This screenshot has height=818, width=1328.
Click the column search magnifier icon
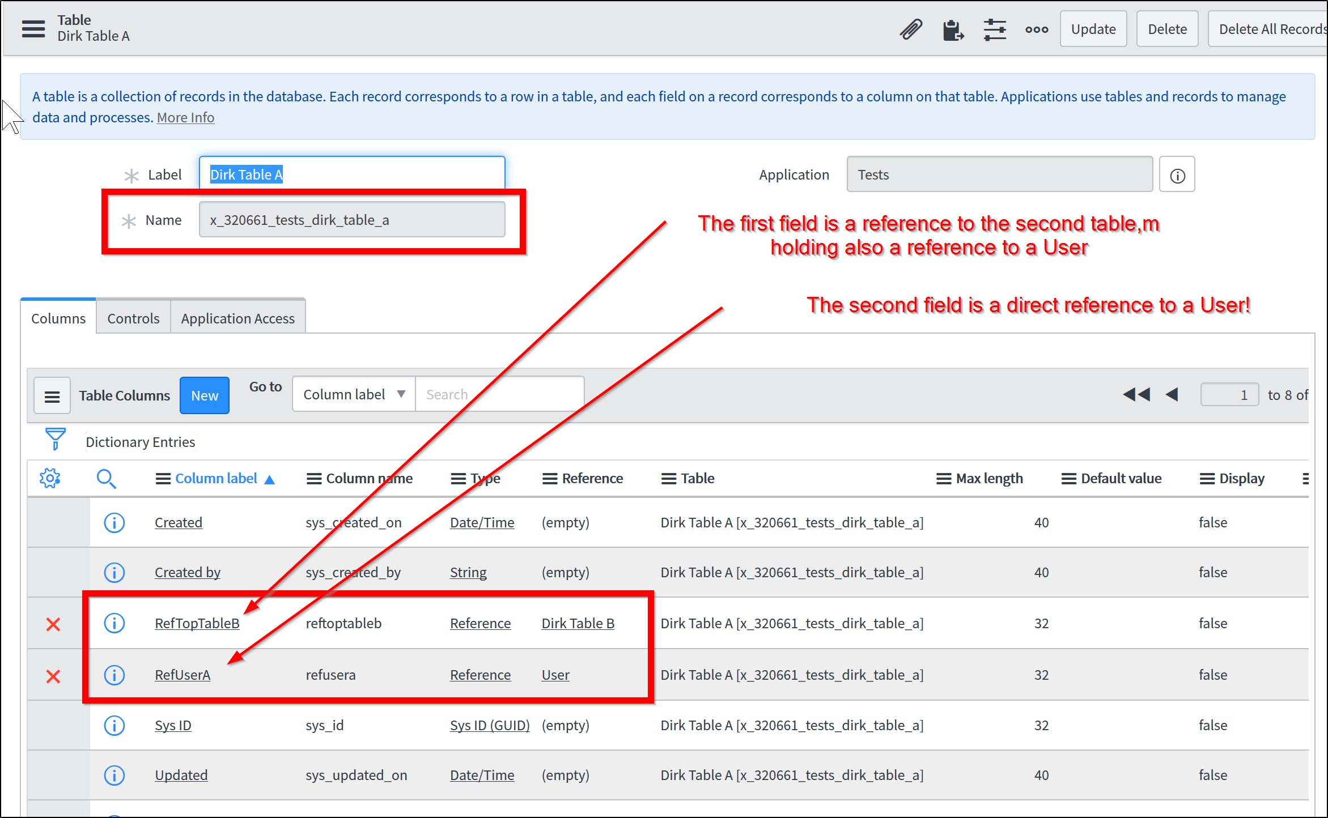coord(106,479)
